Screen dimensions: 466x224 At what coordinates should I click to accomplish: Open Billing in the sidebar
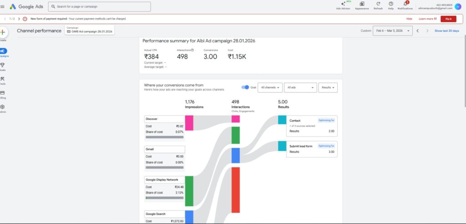point(3,94)
